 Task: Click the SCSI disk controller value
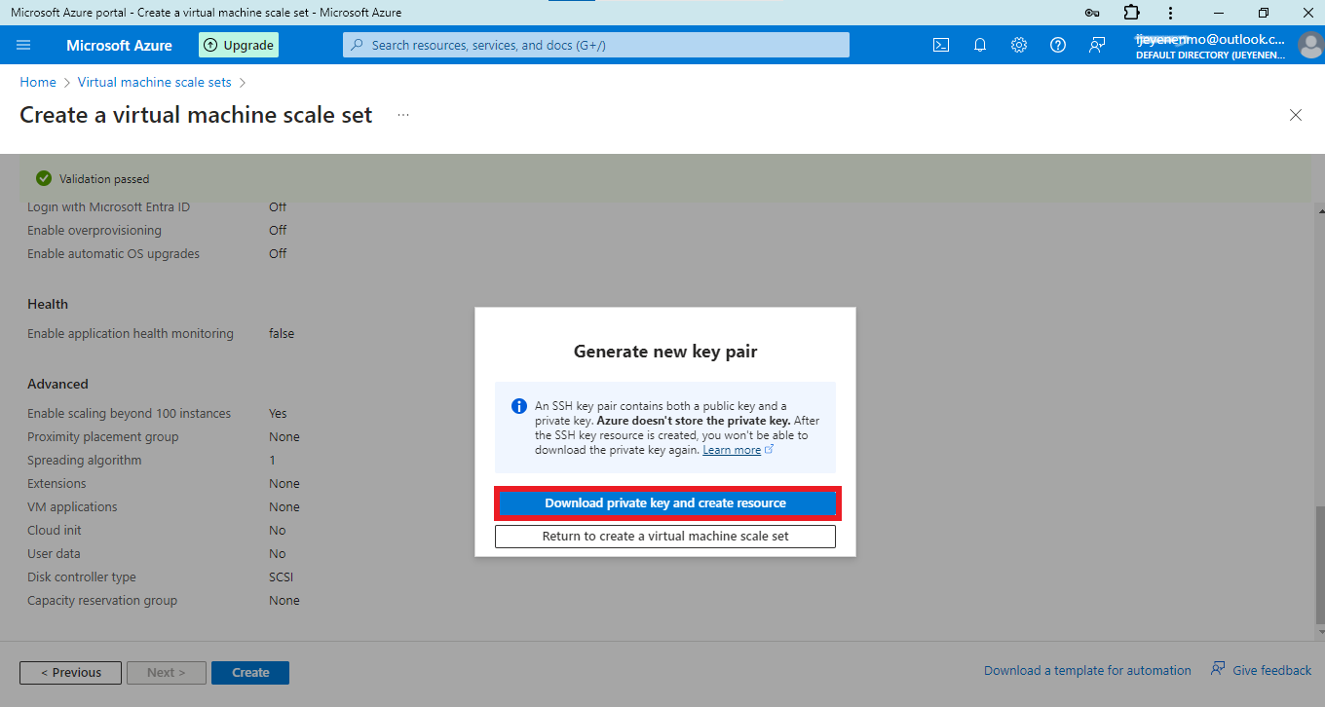coord(281,577)
